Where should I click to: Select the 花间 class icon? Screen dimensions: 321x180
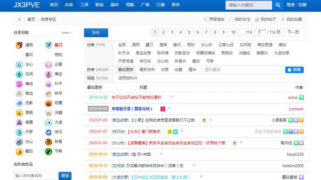(19, 74)
